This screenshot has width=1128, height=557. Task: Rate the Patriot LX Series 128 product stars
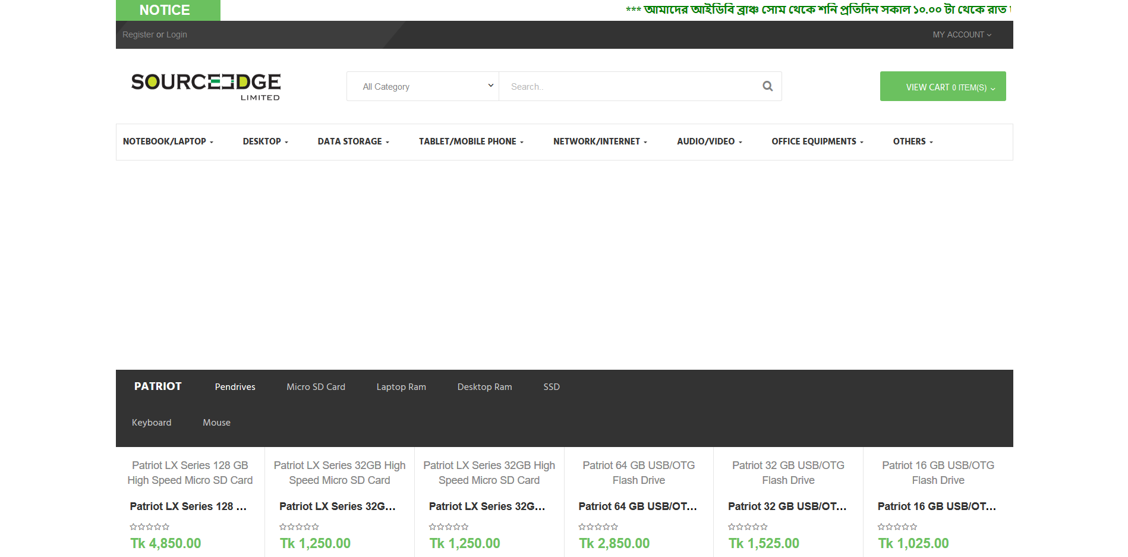150,527
